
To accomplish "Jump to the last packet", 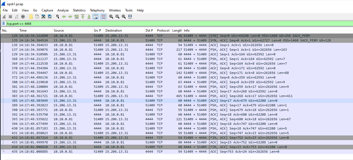I will (x=89, y=17).
